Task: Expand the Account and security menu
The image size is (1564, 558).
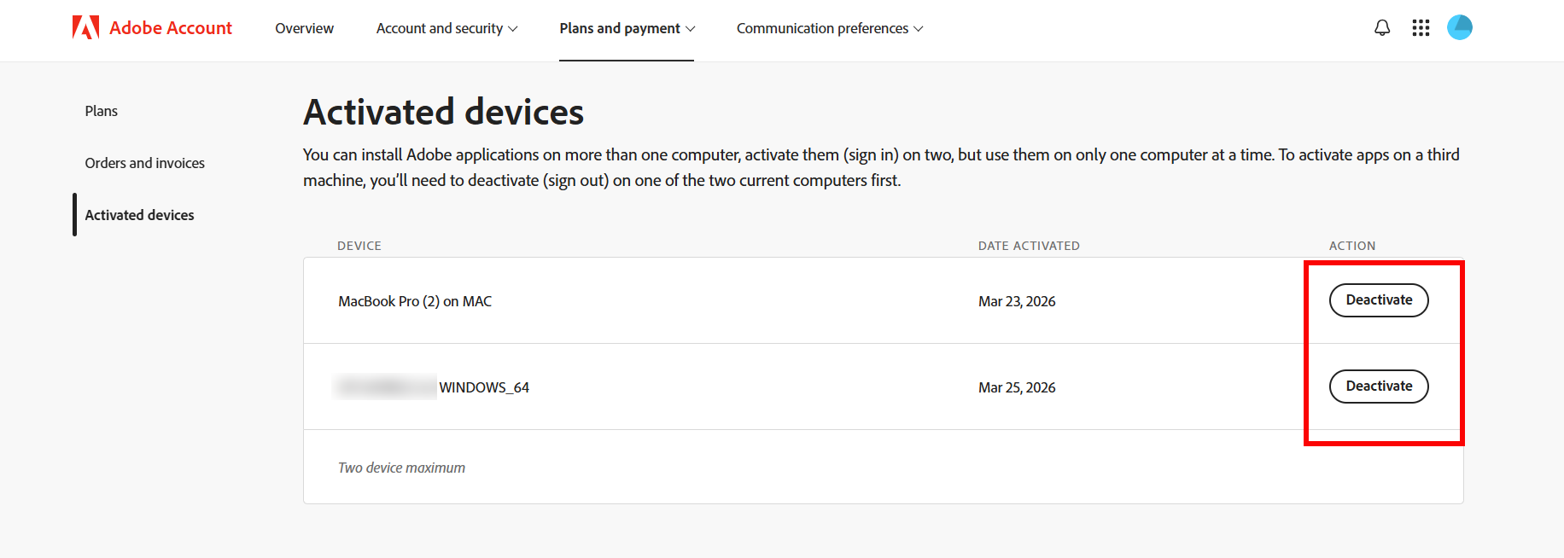Action: pos(446,28)
